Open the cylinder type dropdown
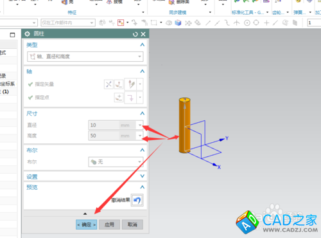This screenshot has height=238, width=321. click(85, 57)
